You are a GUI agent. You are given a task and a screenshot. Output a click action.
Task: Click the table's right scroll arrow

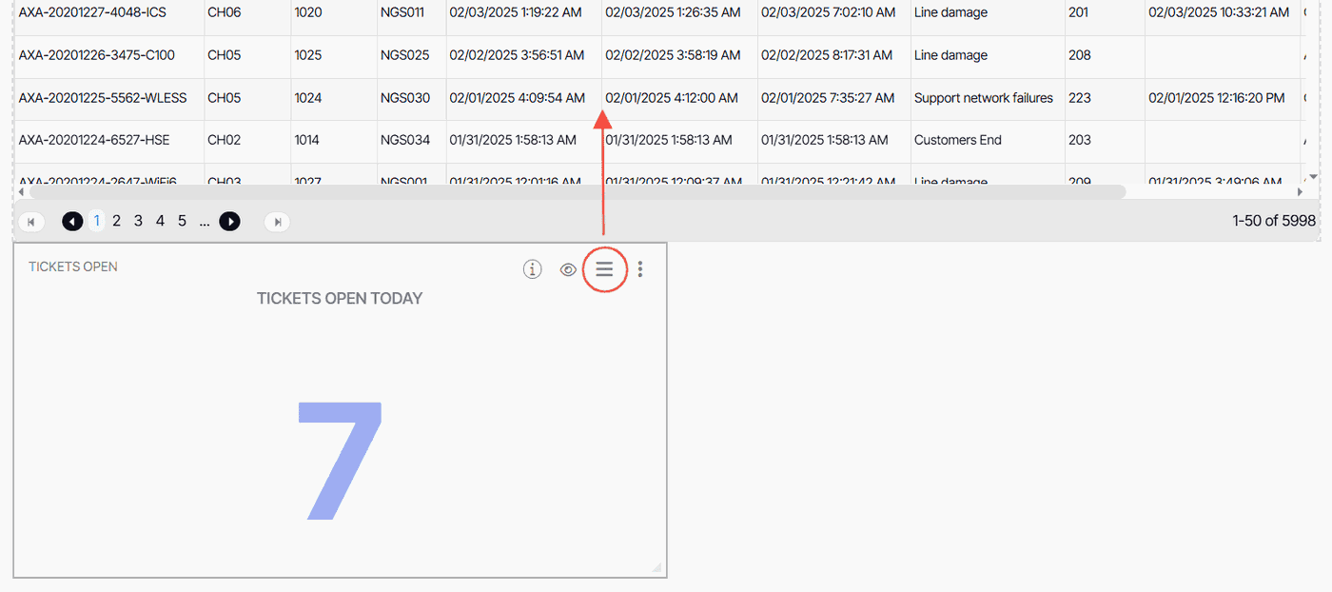[x=1300, y=191]
